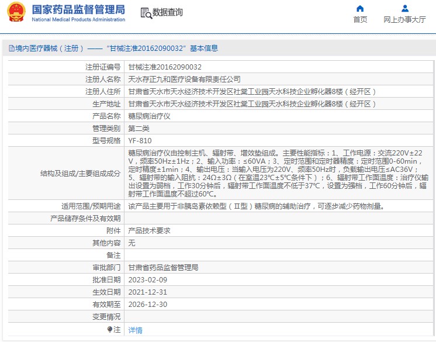
Task: Click the 注册人住所 address value
Action: pyautogui.click(x=252, y=91)
